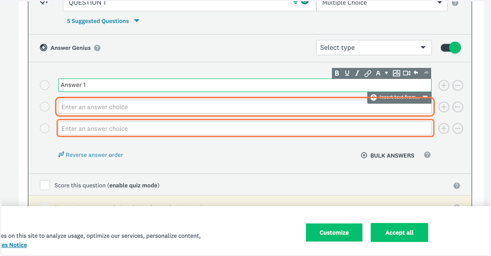Apply bold formatting to Answer 1
491x256 pixels.
coord(337,73)
